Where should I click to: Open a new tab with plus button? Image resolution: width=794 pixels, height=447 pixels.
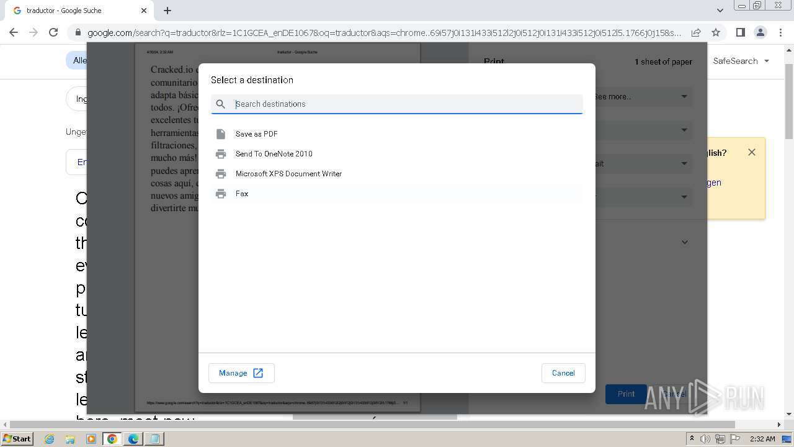click(167, 11)
